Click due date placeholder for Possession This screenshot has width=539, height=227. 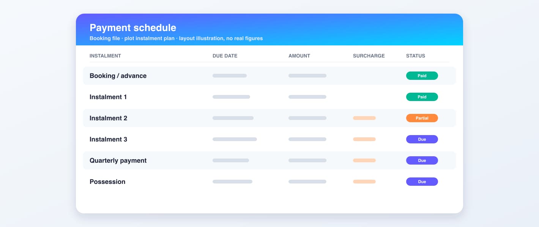click(x=232, y=182)
